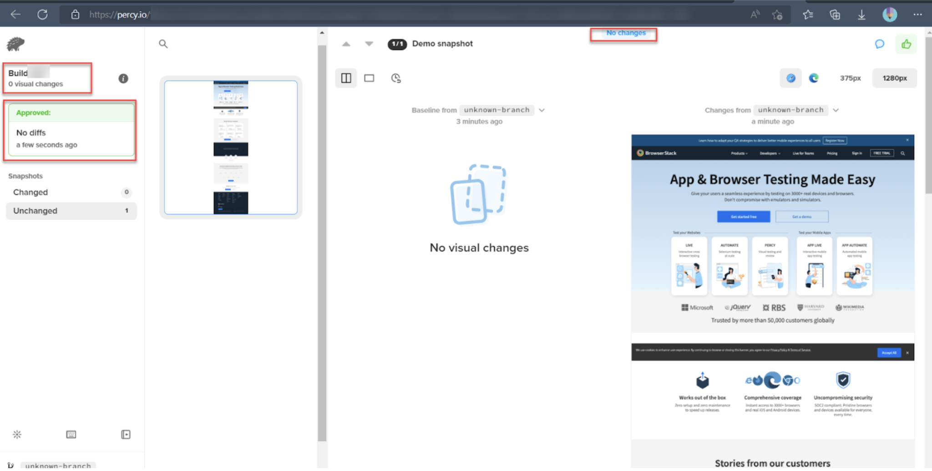Screen dimensions: 932x471
Task: Select the side-by-side comparison view
Action: click(346, 78)
